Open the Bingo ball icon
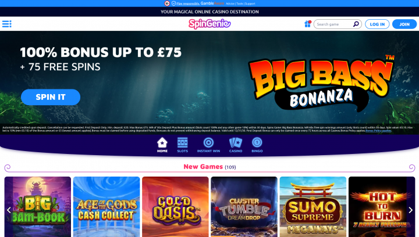This screenshot has width=419, height=237. (x=257, y=145)
